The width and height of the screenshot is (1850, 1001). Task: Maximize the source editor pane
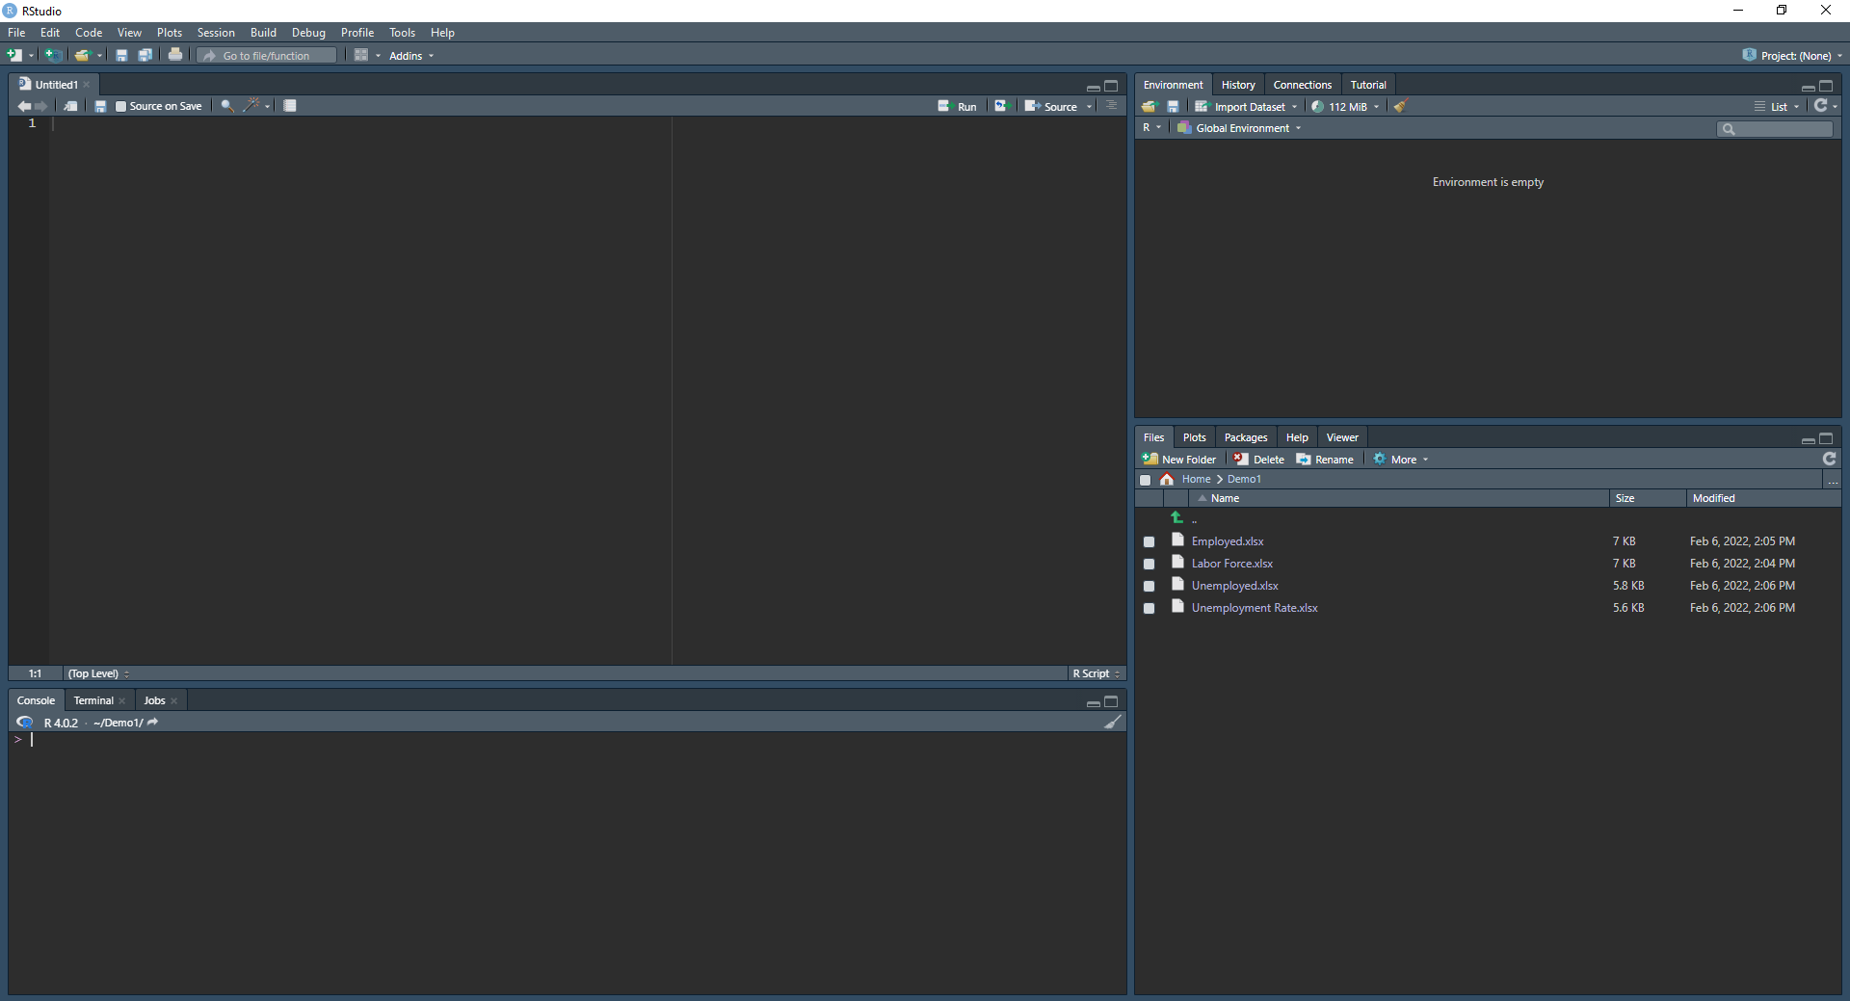tap(1111, 86)
